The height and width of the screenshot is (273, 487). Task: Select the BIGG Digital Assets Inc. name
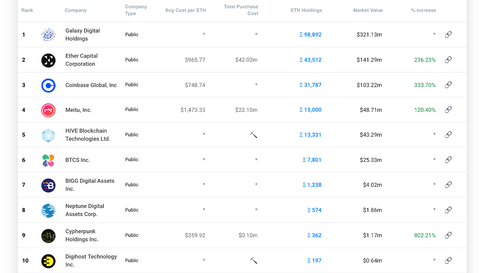[90, 185]
